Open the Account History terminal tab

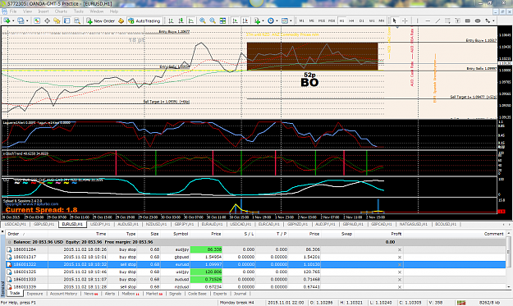coord(63,294)
